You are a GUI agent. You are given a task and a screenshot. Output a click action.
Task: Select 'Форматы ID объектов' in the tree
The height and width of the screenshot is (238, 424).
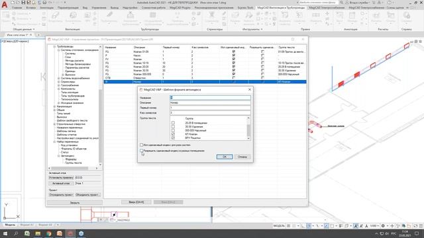(x=74, y=149)
